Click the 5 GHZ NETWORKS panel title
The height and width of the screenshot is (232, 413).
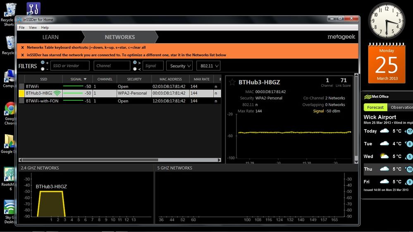pyautogui.click(x=174, y=168)
